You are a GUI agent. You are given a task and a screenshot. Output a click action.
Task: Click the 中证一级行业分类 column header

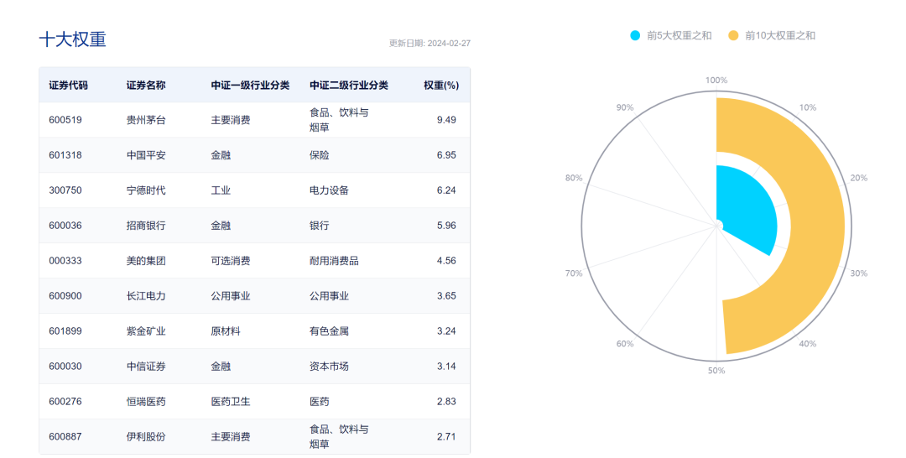click(x=250, y=86)
